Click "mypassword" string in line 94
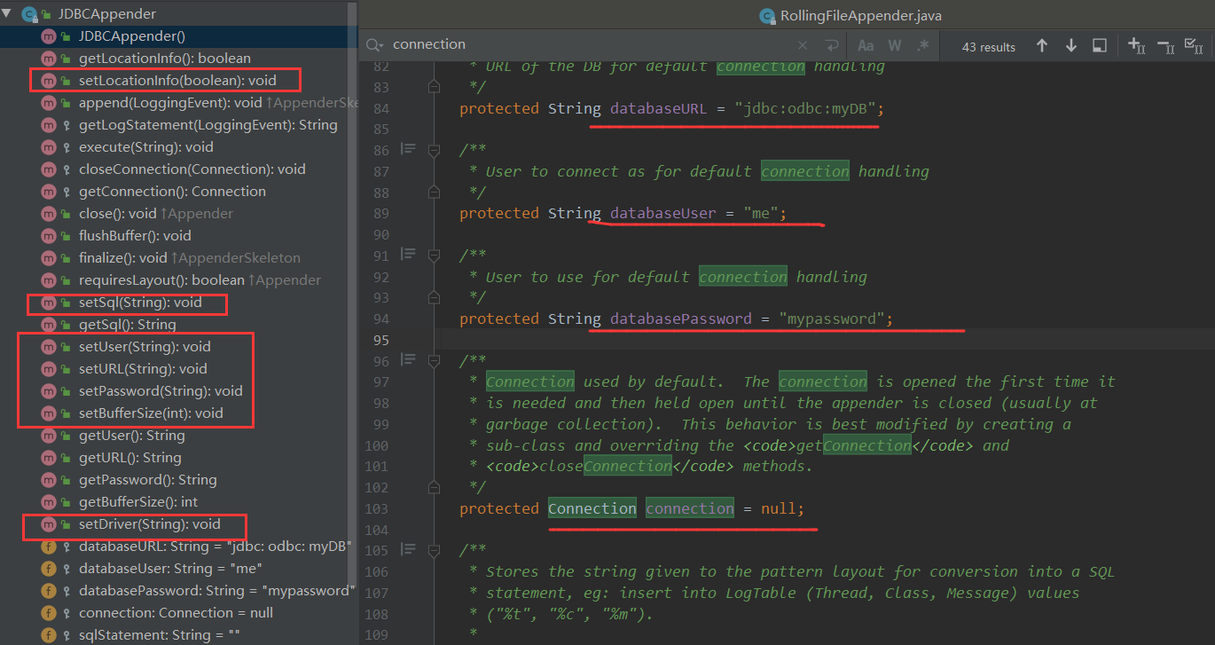1215x645 pixels. coord(832,319)
